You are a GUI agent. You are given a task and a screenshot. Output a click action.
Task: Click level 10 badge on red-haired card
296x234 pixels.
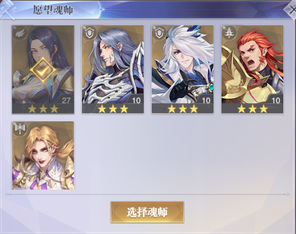(276, 100)
